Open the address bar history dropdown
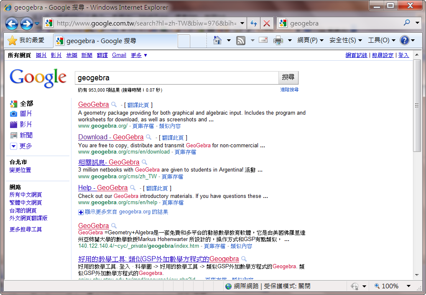Viewport: 426px width, 295px height. [x=242, y=23]
